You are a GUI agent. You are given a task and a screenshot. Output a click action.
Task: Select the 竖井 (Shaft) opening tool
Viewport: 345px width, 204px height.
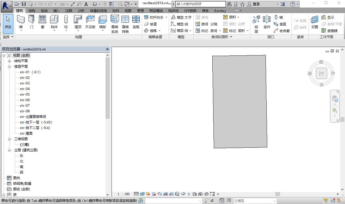(267, 22)
